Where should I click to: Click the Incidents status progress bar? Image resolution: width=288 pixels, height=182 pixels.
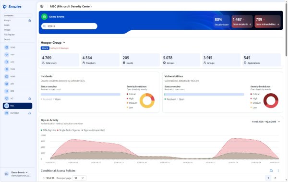point(81,94)
